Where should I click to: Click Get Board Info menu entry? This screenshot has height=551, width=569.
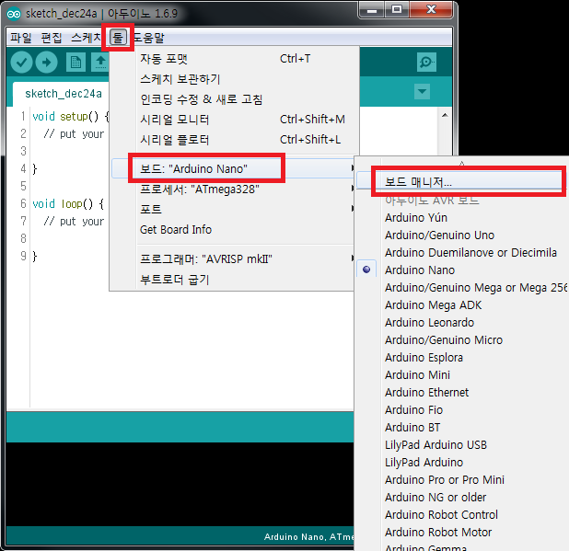point(233,229)
